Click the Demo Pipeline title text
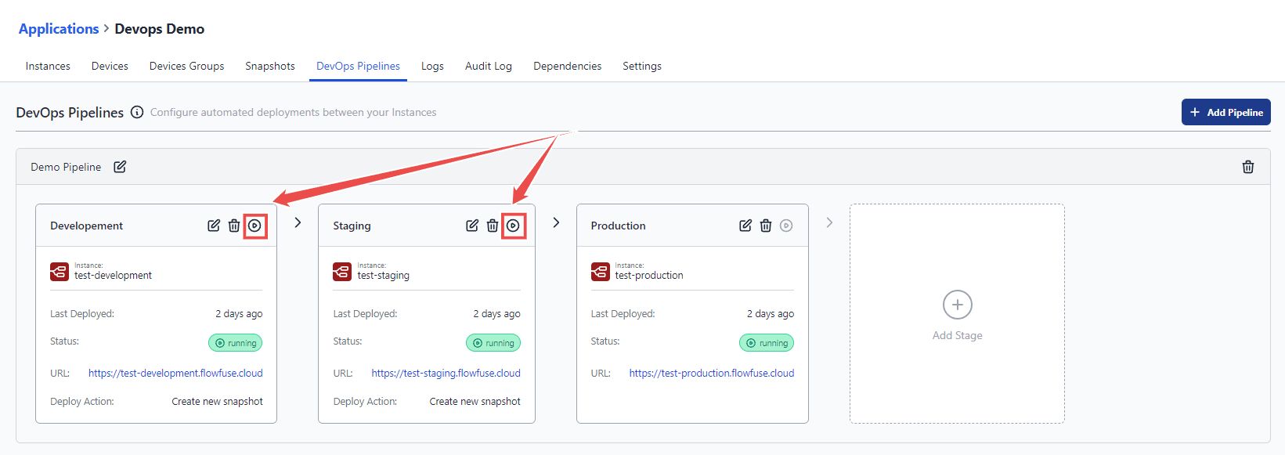The image size is (1285, 455). click(66, 167)
